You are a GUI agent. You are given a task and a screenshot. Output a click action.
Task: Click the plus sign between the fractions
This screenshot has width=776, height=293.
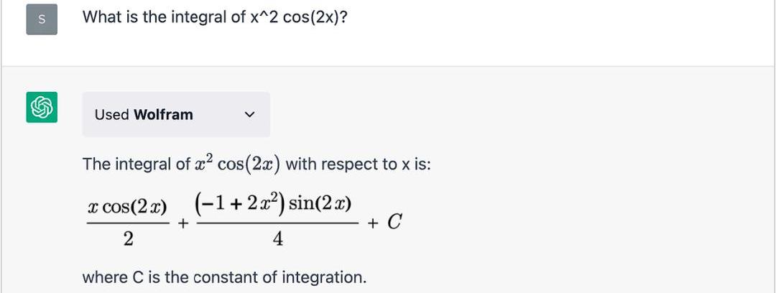tap(183, 224)
